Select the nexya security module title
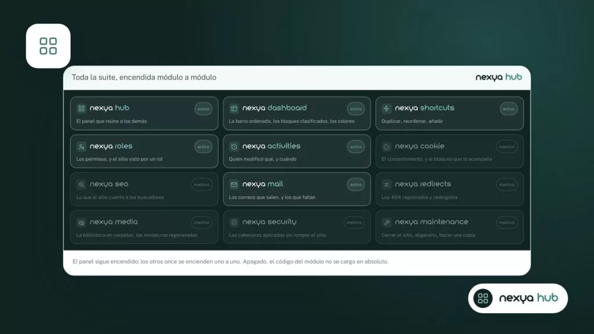Image resolution: width=594 pixels, height=334 pixels. coord(269,222)
